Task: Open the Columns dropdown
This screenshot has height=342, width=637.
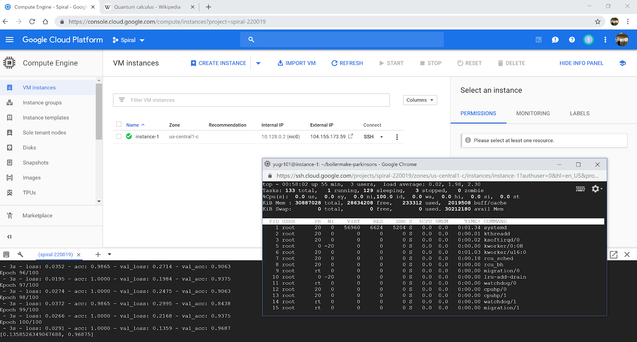Action: [x=420, y=100]
